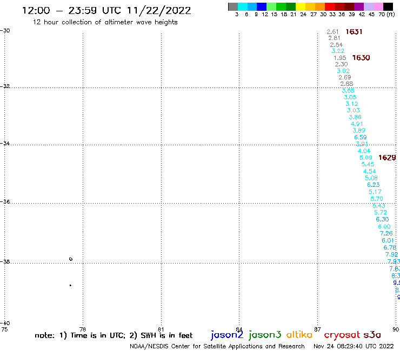Screen dimensions: 400x351
Task: Click the dark red 's3a' legend label
Action: pos(372,335)
